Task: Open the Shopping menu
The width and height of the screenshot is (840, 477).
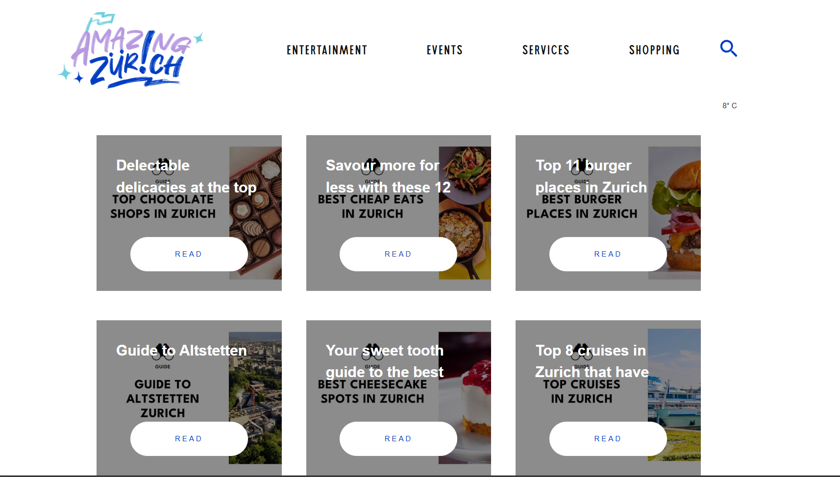Action: click(654, 49)
